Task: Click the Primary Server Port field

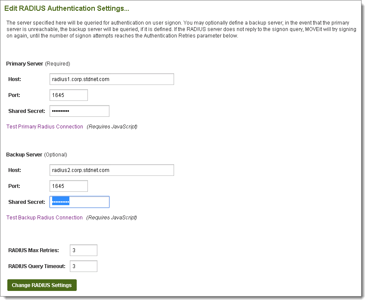Action: (x=69, y=95)
